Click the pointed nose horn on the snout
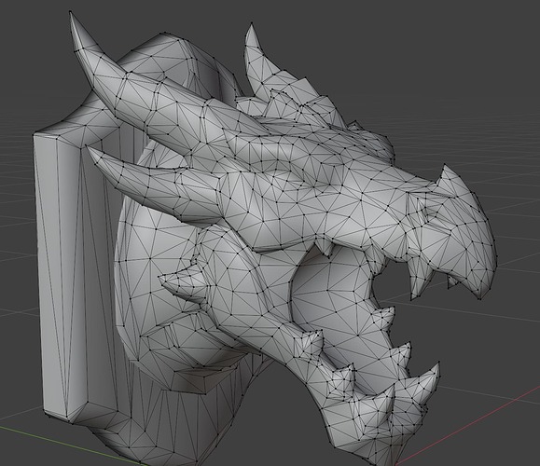This screenshot has height=466, width=540. (444, 166)
